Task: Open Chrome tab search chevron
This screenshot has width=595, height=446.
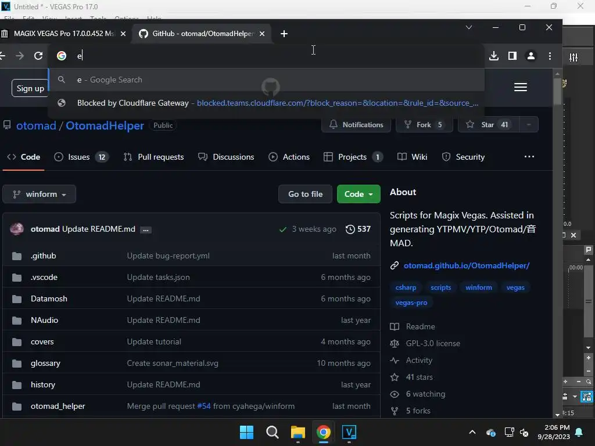Action: click(x=469, y=27)
